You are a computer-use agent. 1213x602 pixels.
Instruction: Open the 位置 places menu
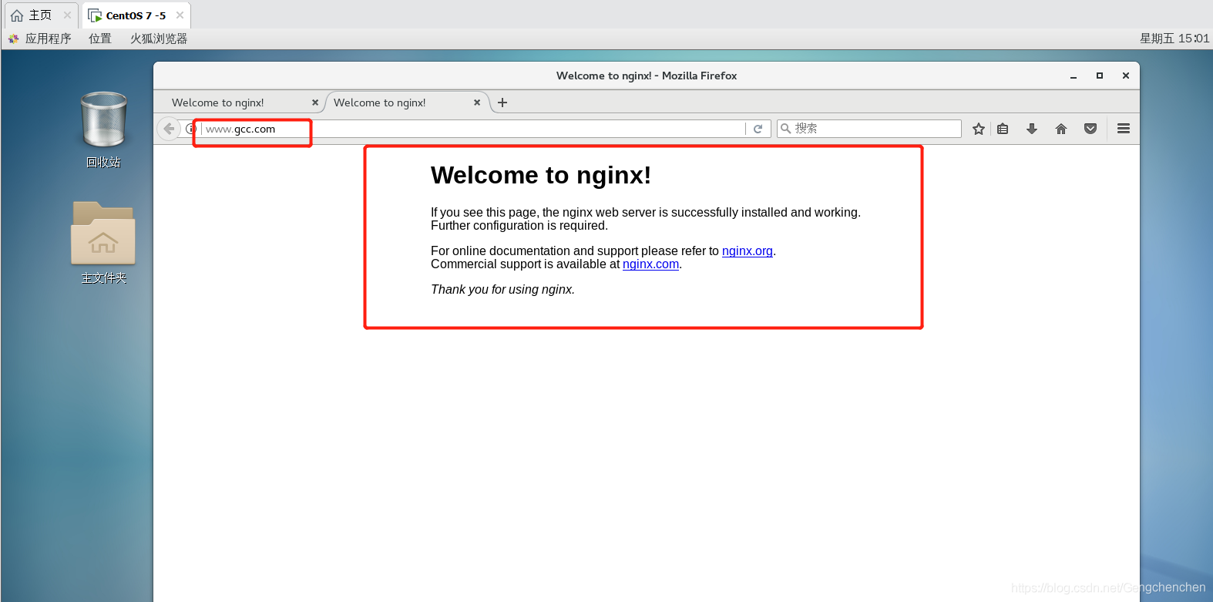click(x=100, y=39)
